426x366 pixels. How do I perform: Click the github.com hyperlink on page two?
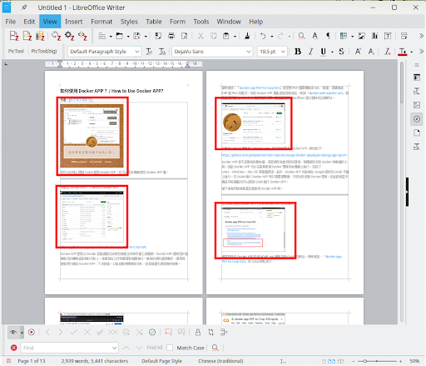coord(285,155)
